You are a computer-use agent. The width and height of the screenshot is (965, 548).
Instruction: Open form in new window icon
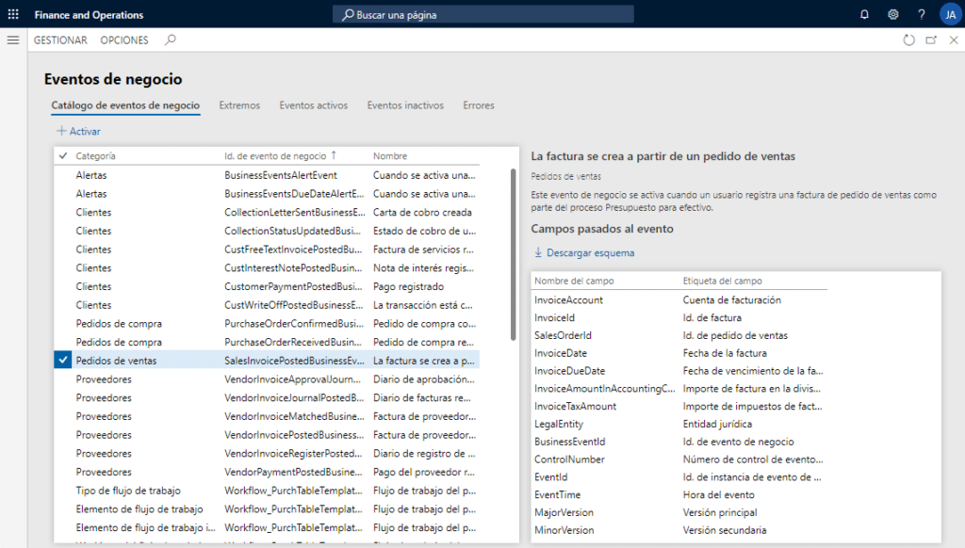pos(931,40)
